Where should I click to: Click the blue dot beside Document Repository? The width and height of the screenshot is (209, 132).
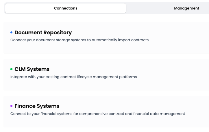click(12, 33)
